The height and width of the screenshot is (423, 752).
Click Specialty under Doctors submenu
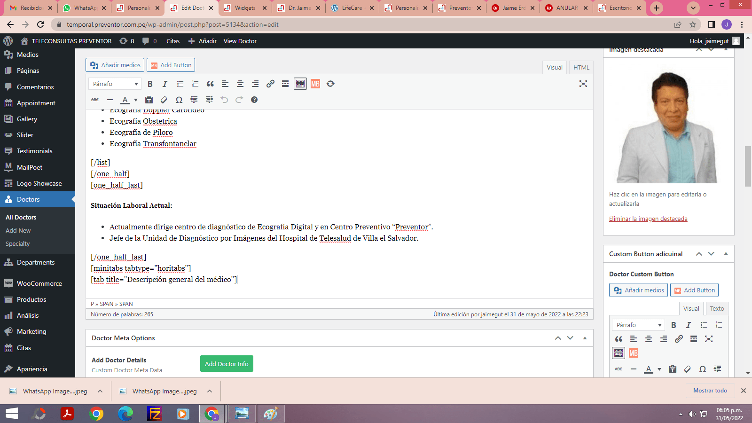point(18,243)
